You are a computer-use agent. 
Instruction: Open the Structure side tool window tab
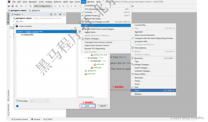tap(8, 110)
